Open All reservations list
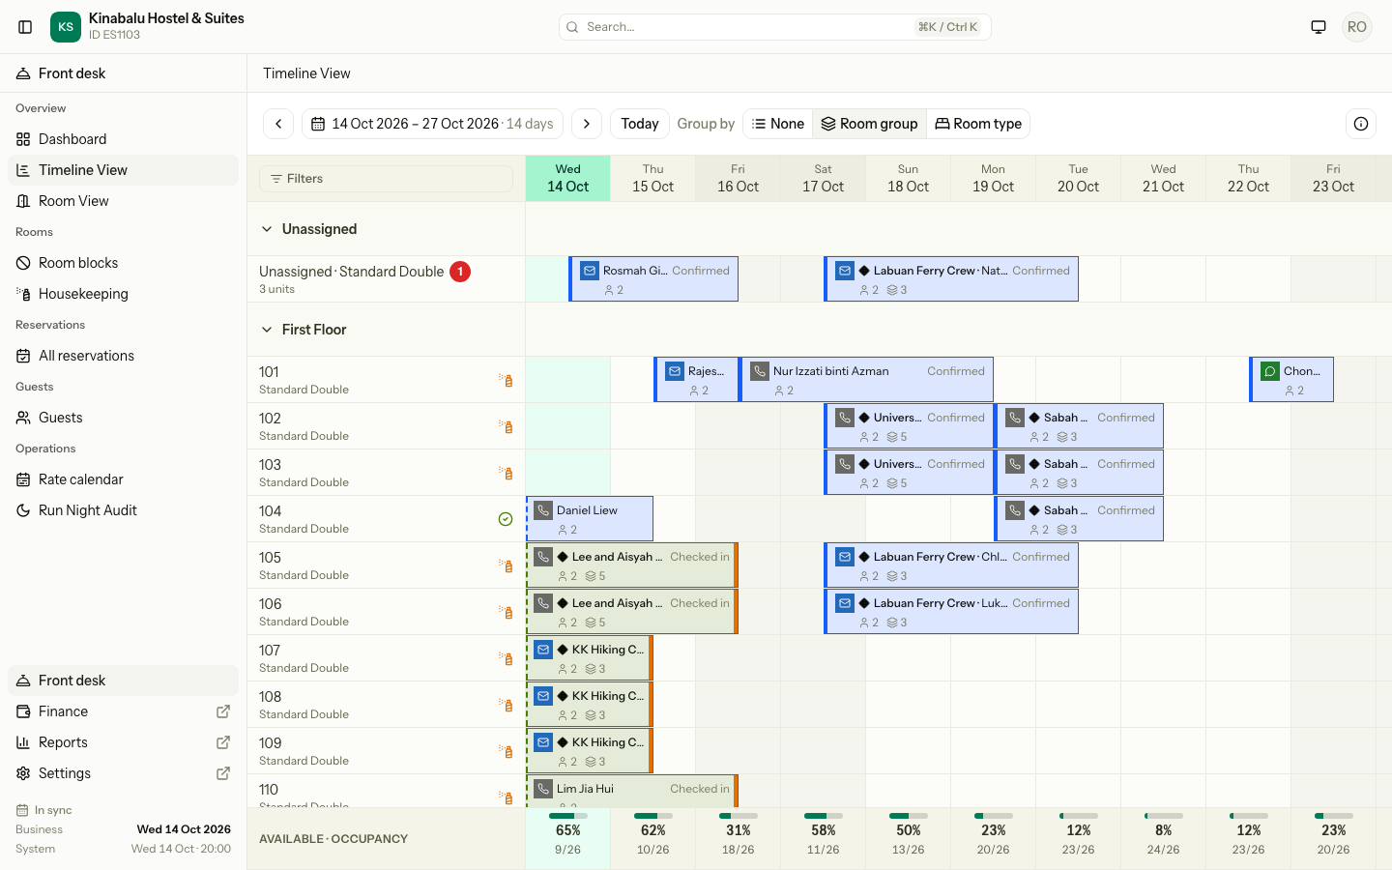The width and height of the screenshot is (1392, 870). tap(123, 356)
